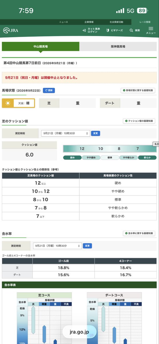The width and height of the screenshot is (159, 344).
Task: Tap the ネット馬券ログイン arrow icon
Action: [84, 30]
